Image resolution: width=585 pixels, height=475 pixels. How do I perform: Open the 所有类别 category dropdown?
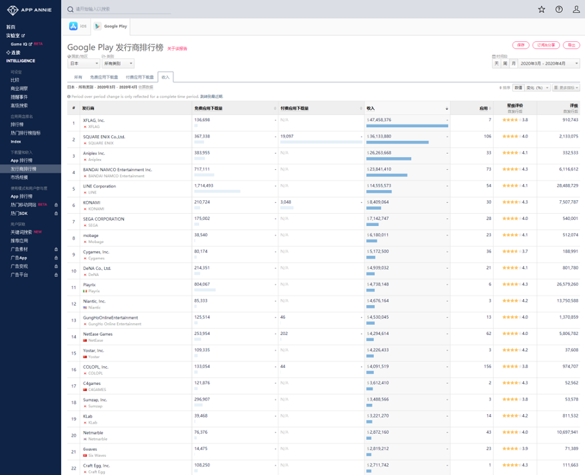point(118,64)
